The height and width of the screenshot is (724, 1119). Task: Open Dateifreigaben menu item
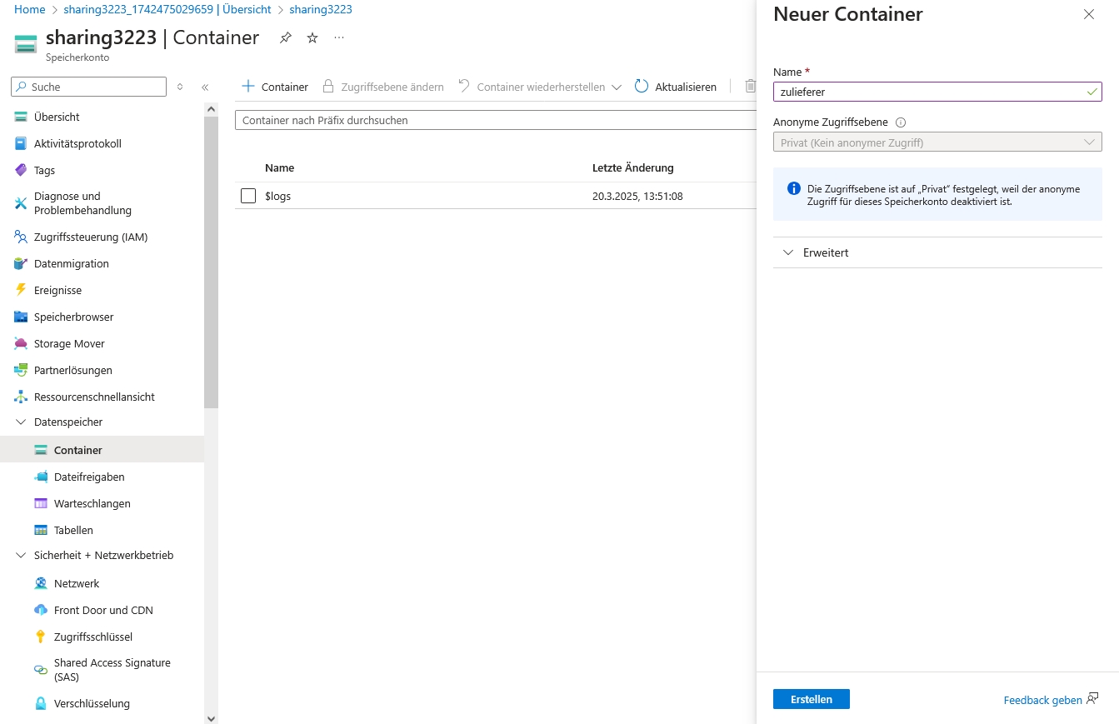tap(89, 477)
